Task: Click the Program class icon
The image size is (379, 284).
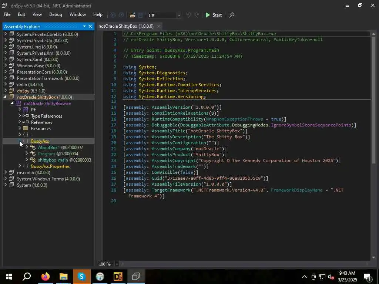Action: coord(33,153)
